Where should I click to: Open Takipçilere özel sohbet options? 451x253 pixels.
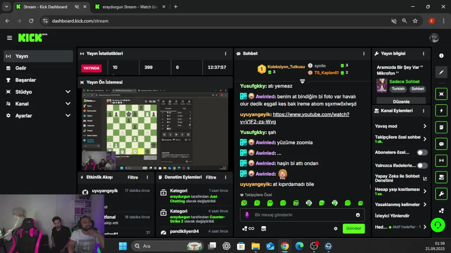(x=401, y=139)
